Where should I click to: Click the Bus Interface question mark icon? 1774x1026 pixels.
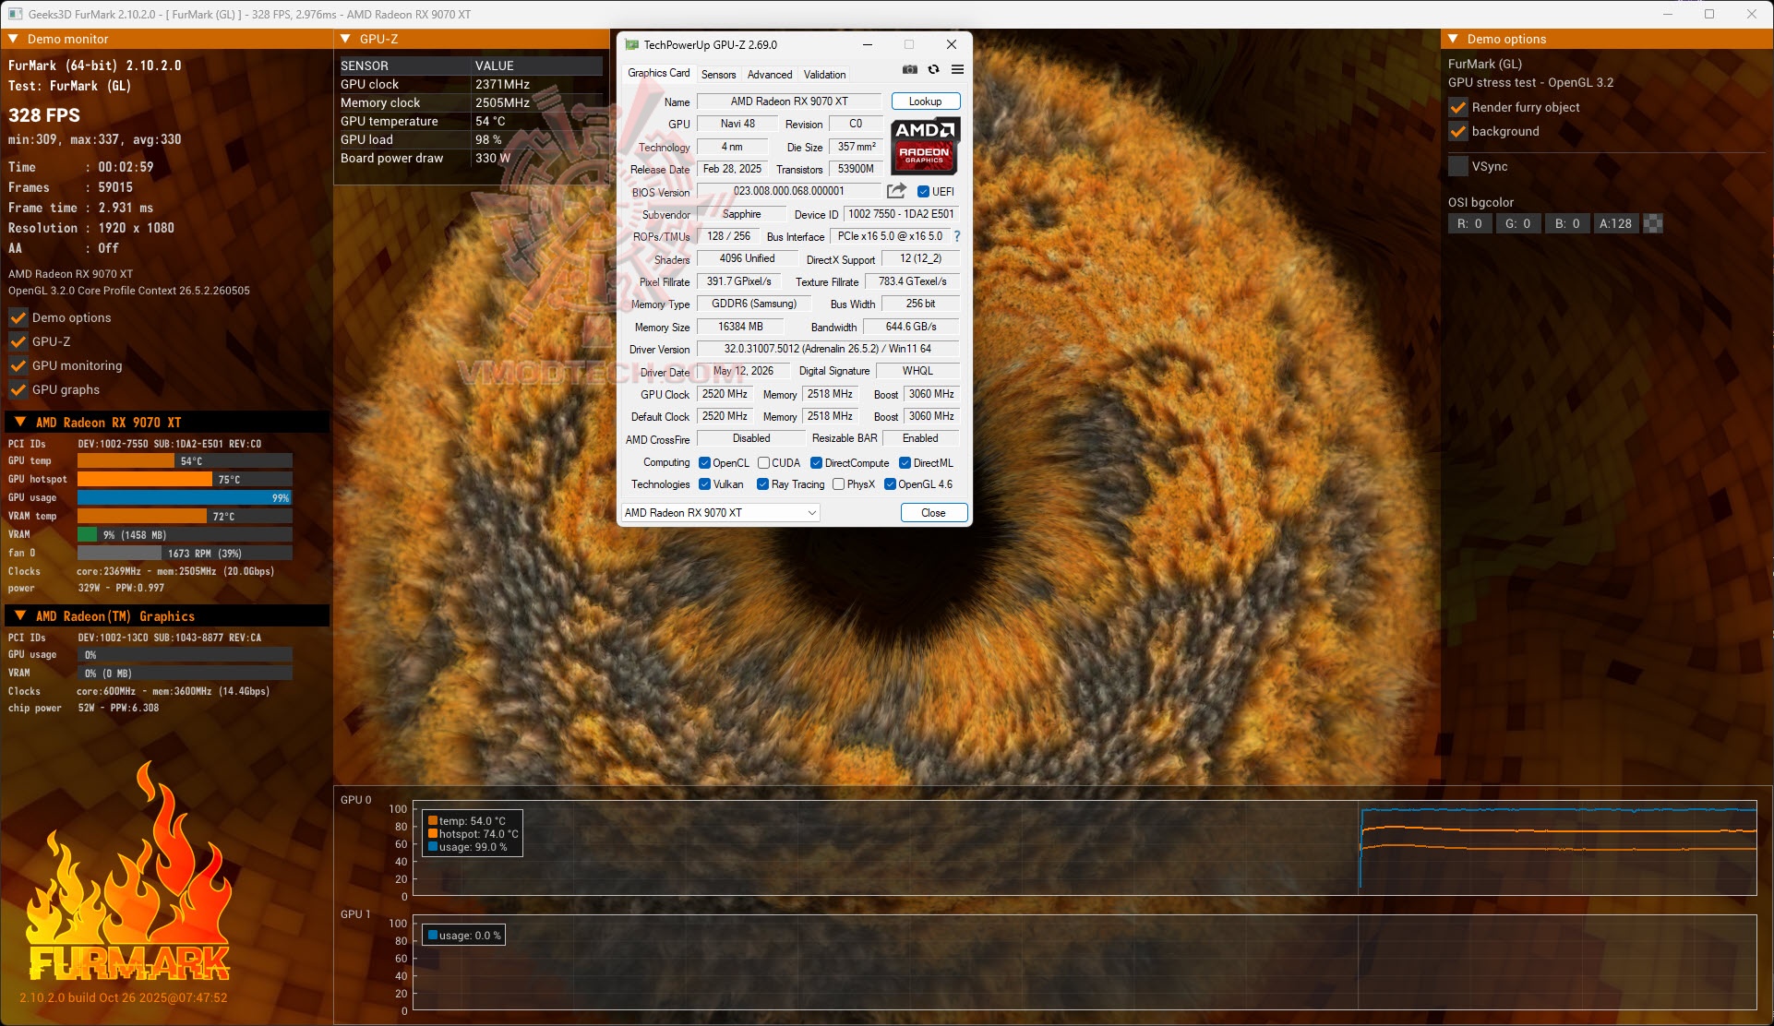(957, 236)
